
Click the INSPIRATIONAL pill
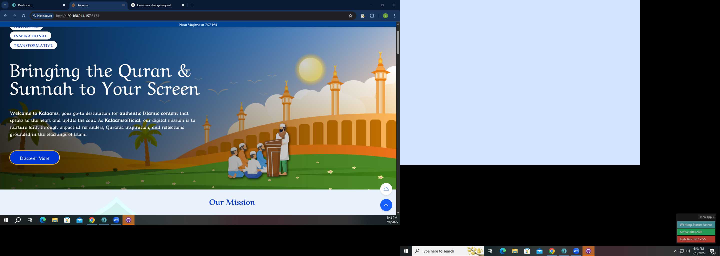[30, 36]
